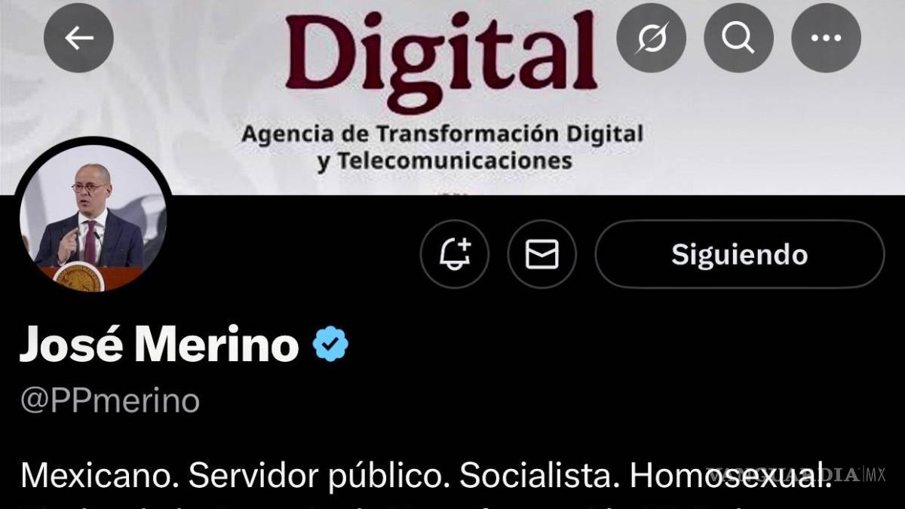Click the Agencia de Transformación Digital text
905x509 pixels.
[443, 135]
